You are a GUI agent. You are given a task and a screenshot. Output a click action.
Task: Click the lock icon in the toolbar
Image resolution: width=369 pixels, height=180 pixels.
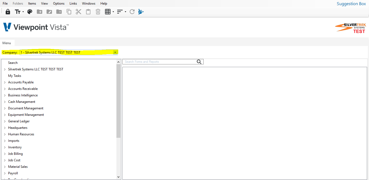point(8,12)
